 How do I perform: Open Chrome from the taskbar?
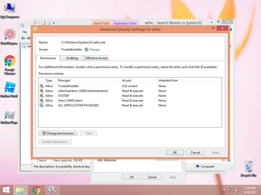click(36, 190)
